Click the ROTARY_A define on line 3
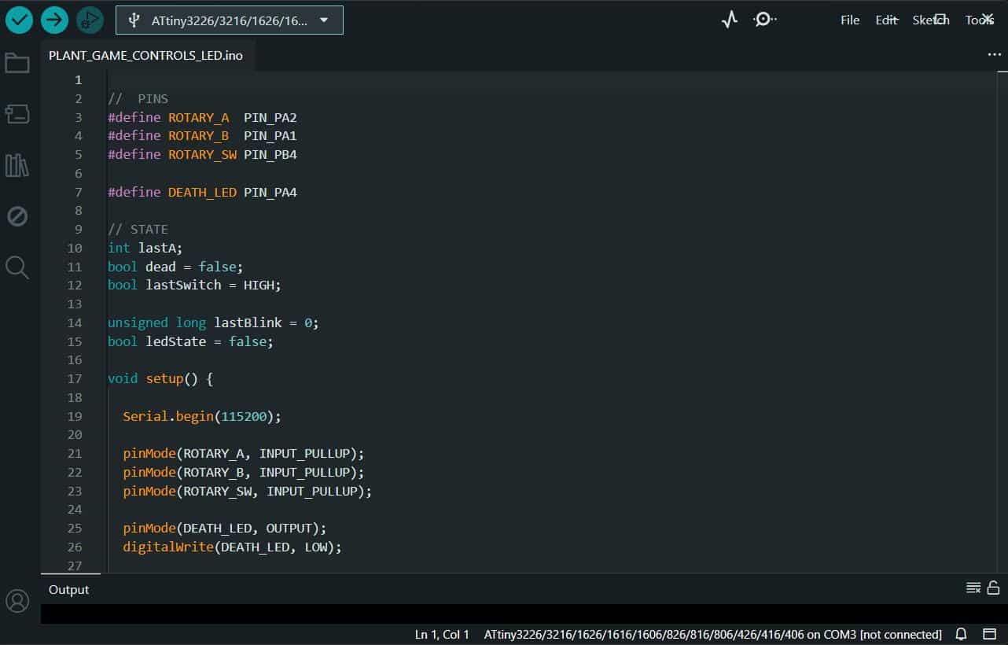The width and height of the screenshot is (1008, 645). tap(199, 117)
